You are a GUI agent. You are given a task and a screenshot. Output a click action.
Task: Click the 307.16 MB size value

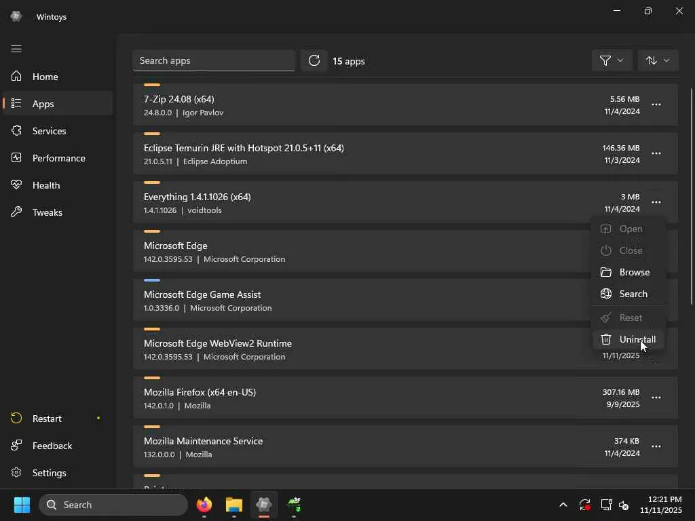pos(621,392)
